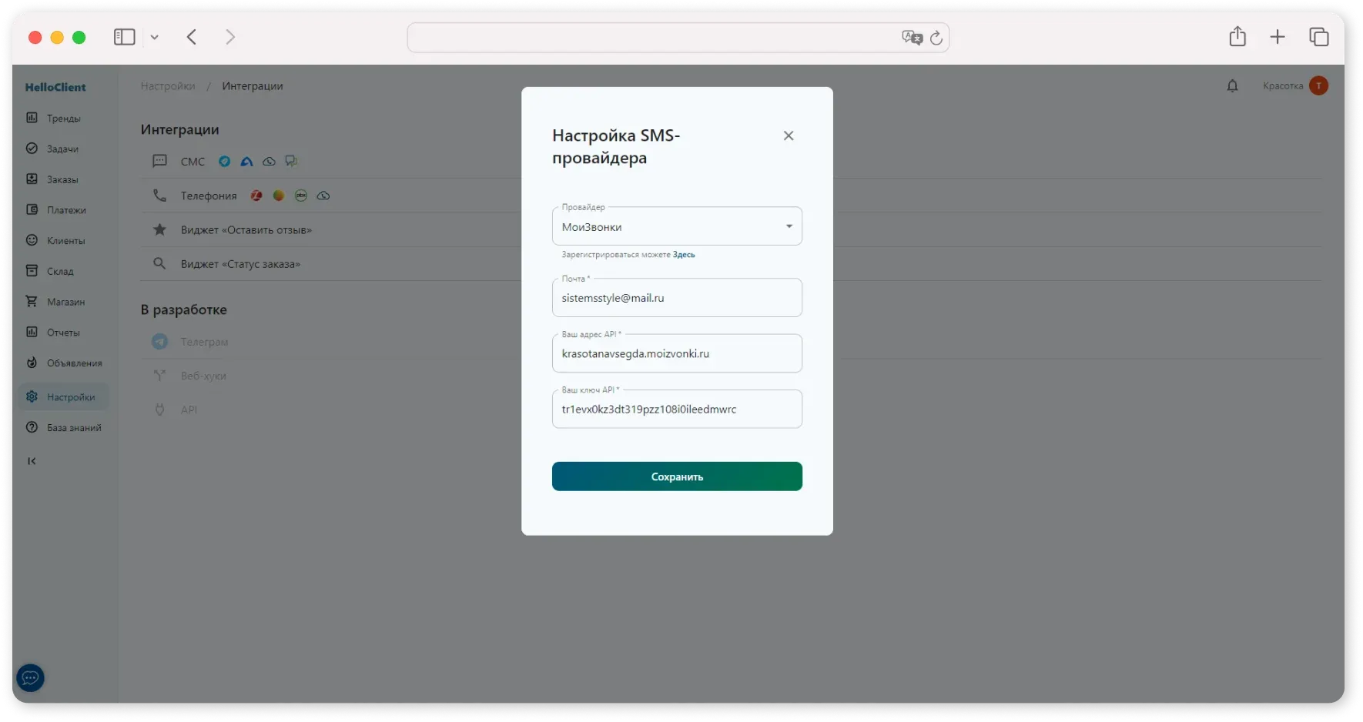Expand the browser sidebar chevron menu

[155, 38]
